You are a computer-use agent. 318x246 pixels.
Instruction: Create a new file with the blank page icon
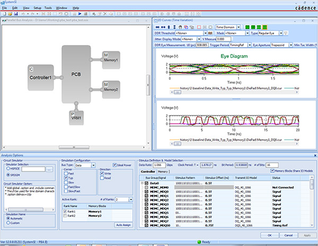point(4,14)
